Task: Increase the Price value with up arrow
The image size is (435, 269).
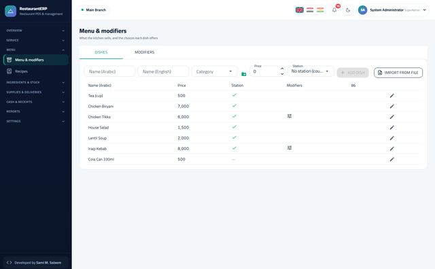Action: click(x=282, y=69)
